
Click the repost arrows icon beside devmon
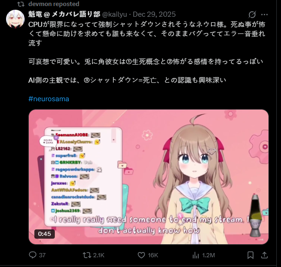click(x=21, y=4)
